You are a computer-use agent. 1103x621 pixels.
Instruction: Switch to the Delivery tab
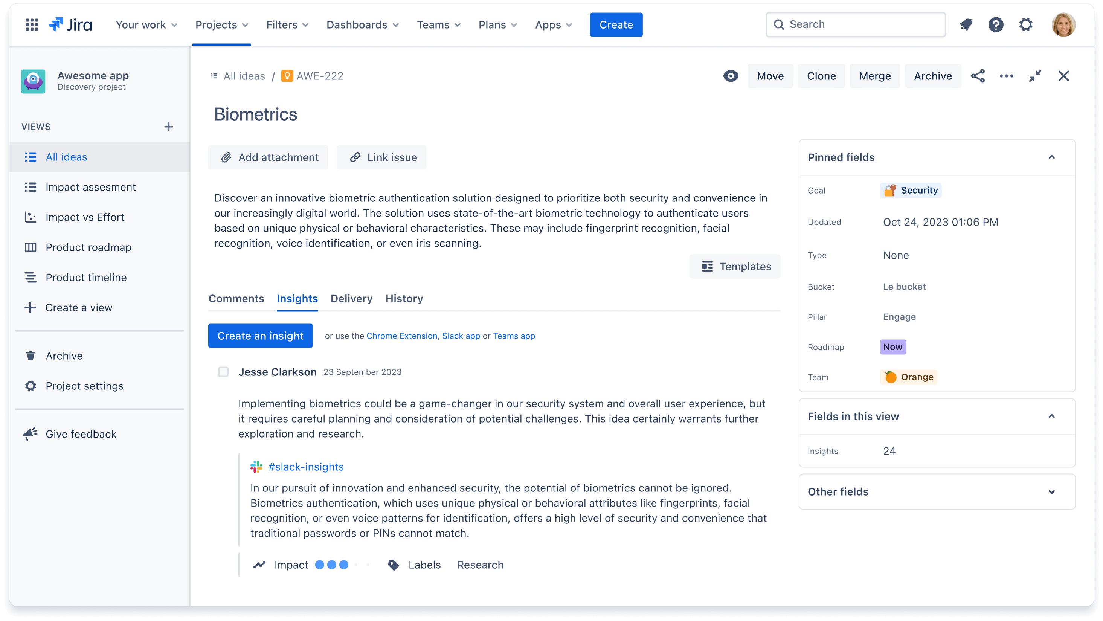351,298
